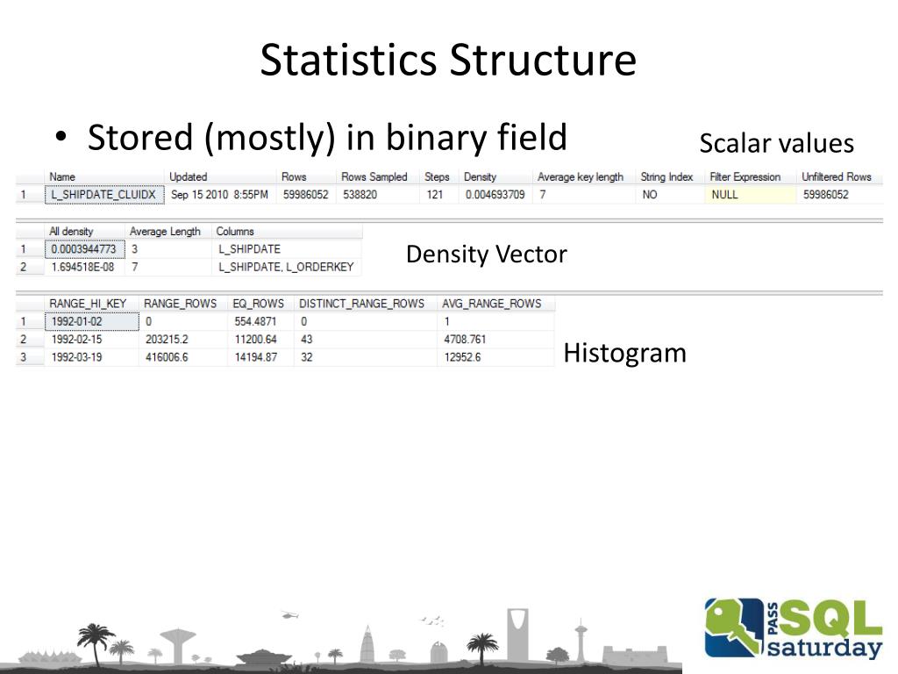The image size is (898, 674).
Task: Select the 416006.6 range rows value
Action: [x=167, y=356]
